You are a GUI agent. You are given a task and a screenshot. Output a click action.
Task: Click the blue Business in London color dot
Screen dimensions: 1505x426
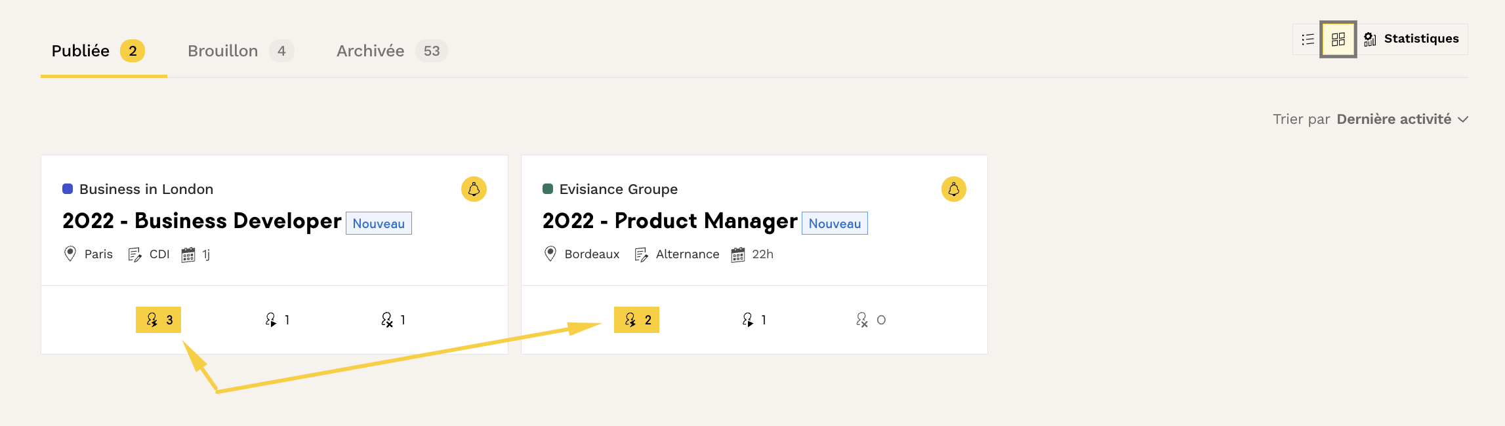pyautogui.click(x=68, y=189)
